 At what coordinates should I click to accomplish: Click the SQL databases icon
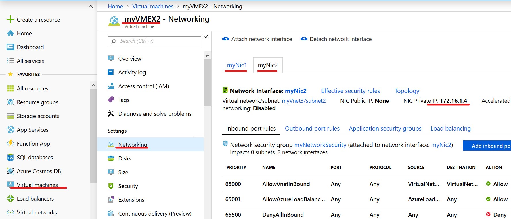10,157
